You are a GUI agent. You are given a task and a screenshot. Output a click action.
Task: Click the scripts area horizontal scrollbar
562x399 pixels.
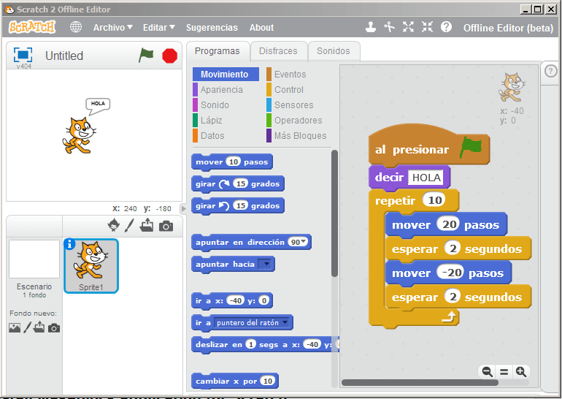[420, 382]
